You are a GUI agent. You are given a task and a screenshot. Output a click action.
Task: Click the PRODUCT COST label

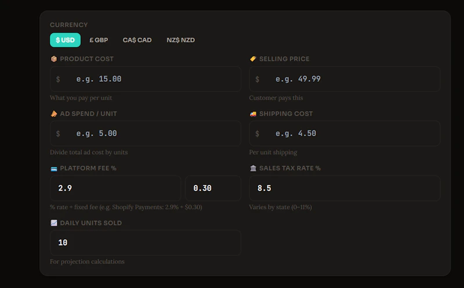coord(86,59)
